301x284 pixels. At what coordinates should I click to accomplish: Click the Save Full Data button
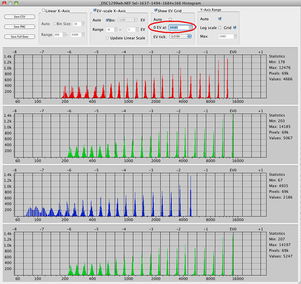point(20,37)
